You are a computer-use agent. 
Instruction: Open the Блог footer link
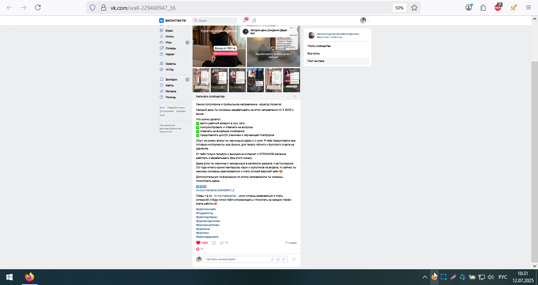pyautogui.click(x=162, y=108)
